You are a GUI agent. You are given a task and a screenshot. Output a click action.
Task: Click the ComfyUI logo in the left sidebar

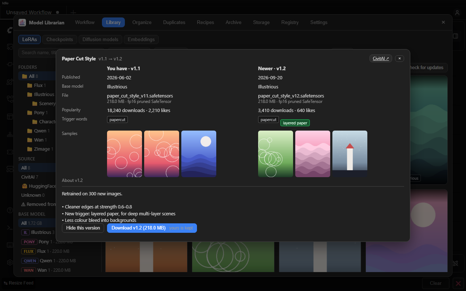pyautogui.click(x=10, y=30)
